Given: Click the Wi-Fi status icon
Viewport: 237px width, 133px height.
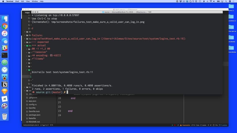Looking at the screenshot, I should 211,1.
